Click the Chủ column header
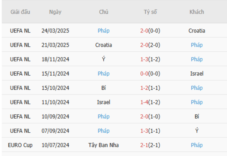 tap(103, 12)
